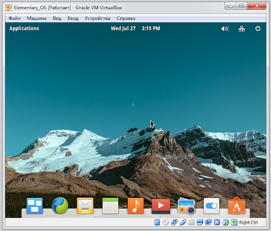Open the Справка menu
Image resolution: width=271 pixels, height=231 pixels.
[126, 18]
